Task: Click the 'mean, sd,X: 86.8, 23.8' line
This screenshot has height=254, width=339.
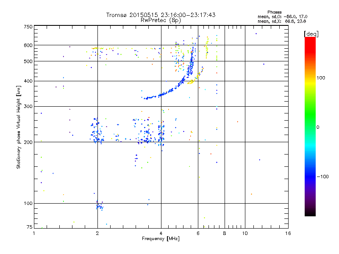Action: 282,21
